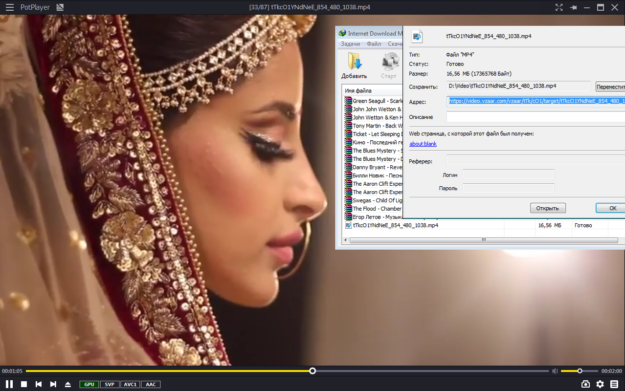This screenshot has width=625, height=391.
Task: Click the media file icon of the mp4 row
Action: pyautogui.click(x=348, y=225)
